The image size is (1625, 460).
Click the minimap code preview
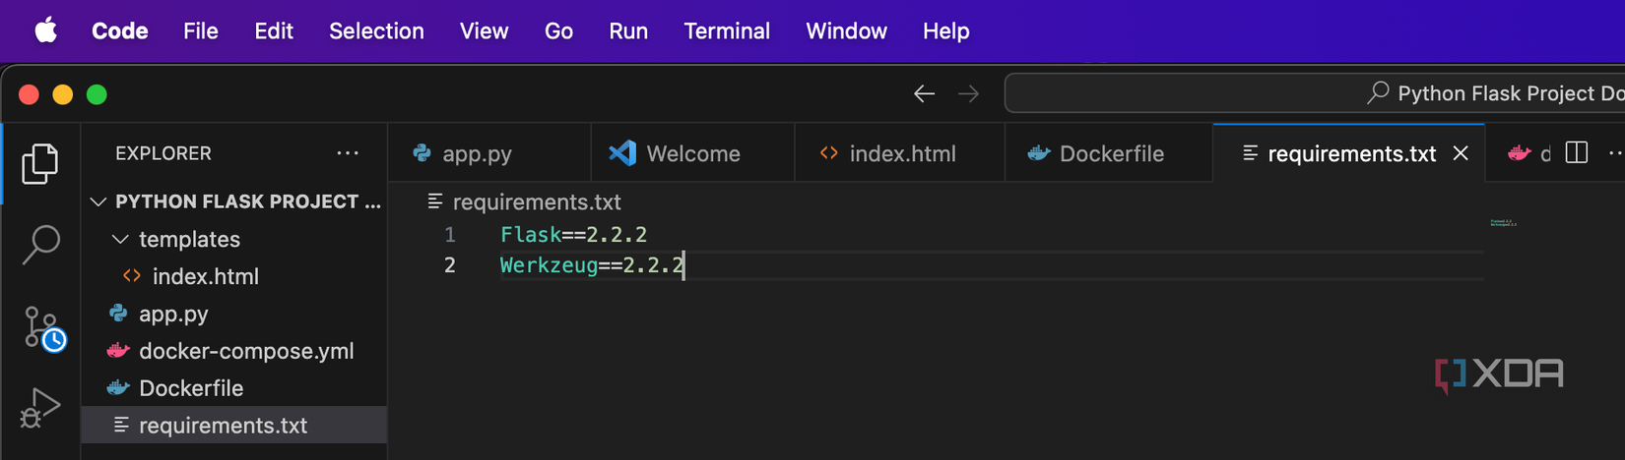coord(1503,223)
